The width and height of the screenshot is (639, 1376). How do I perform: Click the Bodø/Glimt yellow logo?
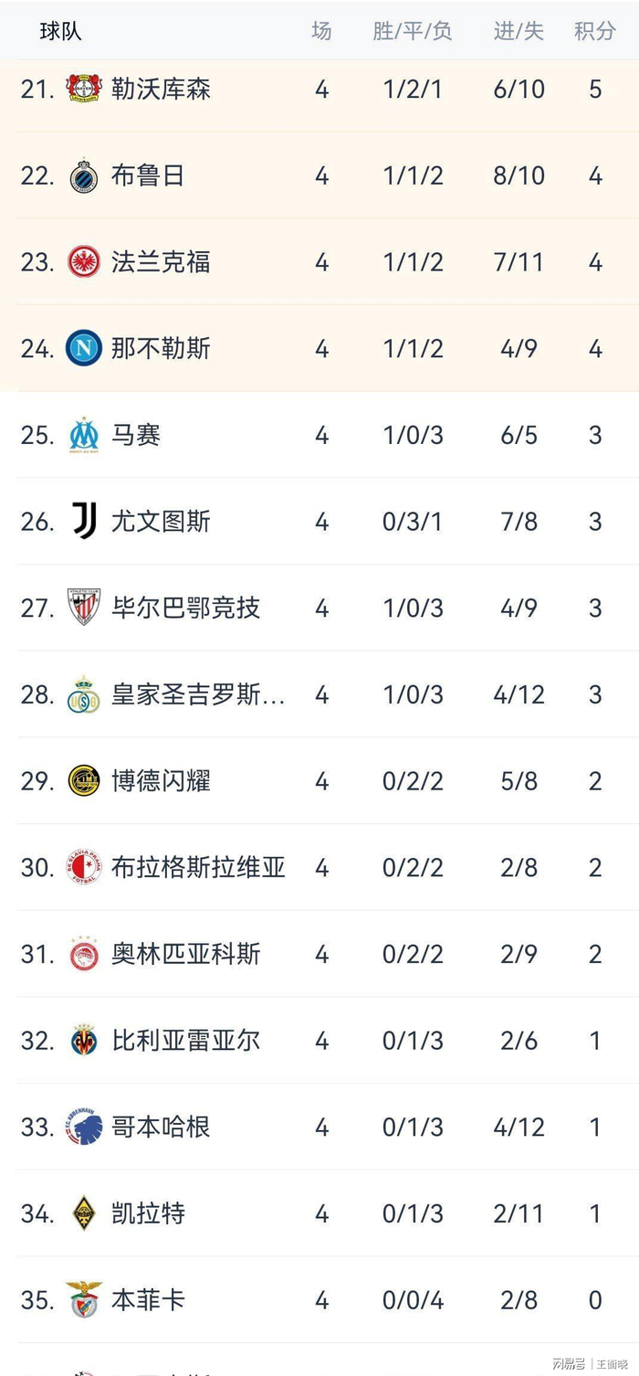[85, 780]
